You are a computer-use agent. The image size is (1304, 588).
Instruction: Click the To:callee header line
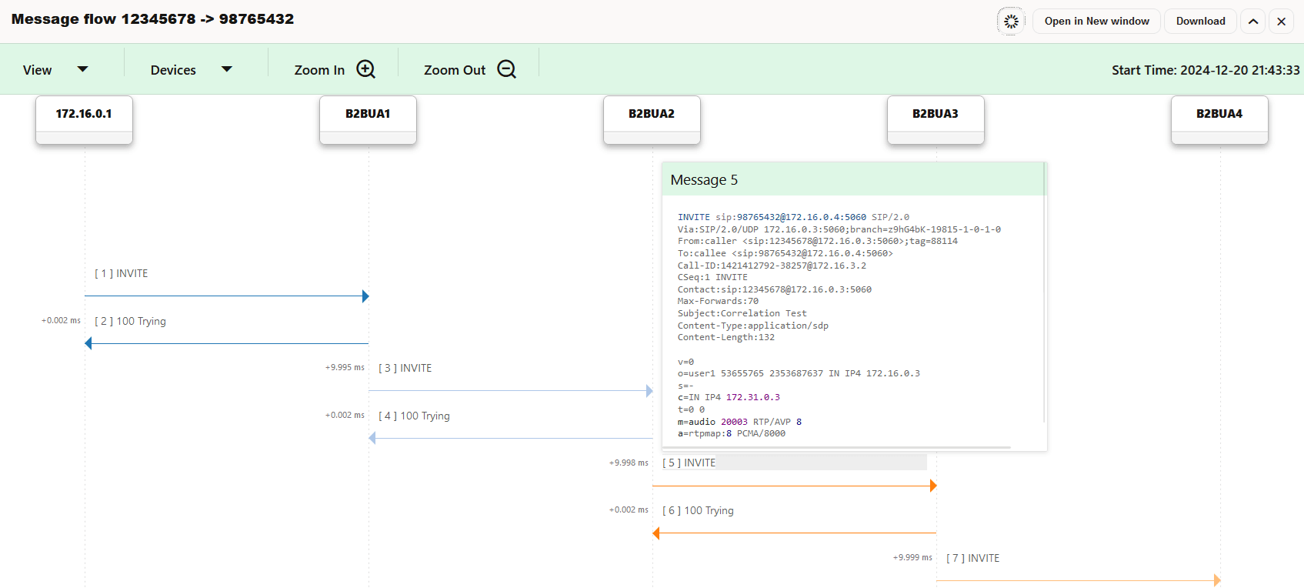785,253
